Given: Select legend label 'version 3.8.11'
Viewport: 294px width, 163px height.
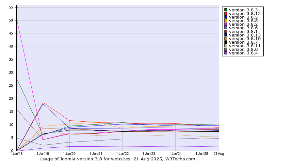Looking at the screenshot, I should tap(245, 46).
